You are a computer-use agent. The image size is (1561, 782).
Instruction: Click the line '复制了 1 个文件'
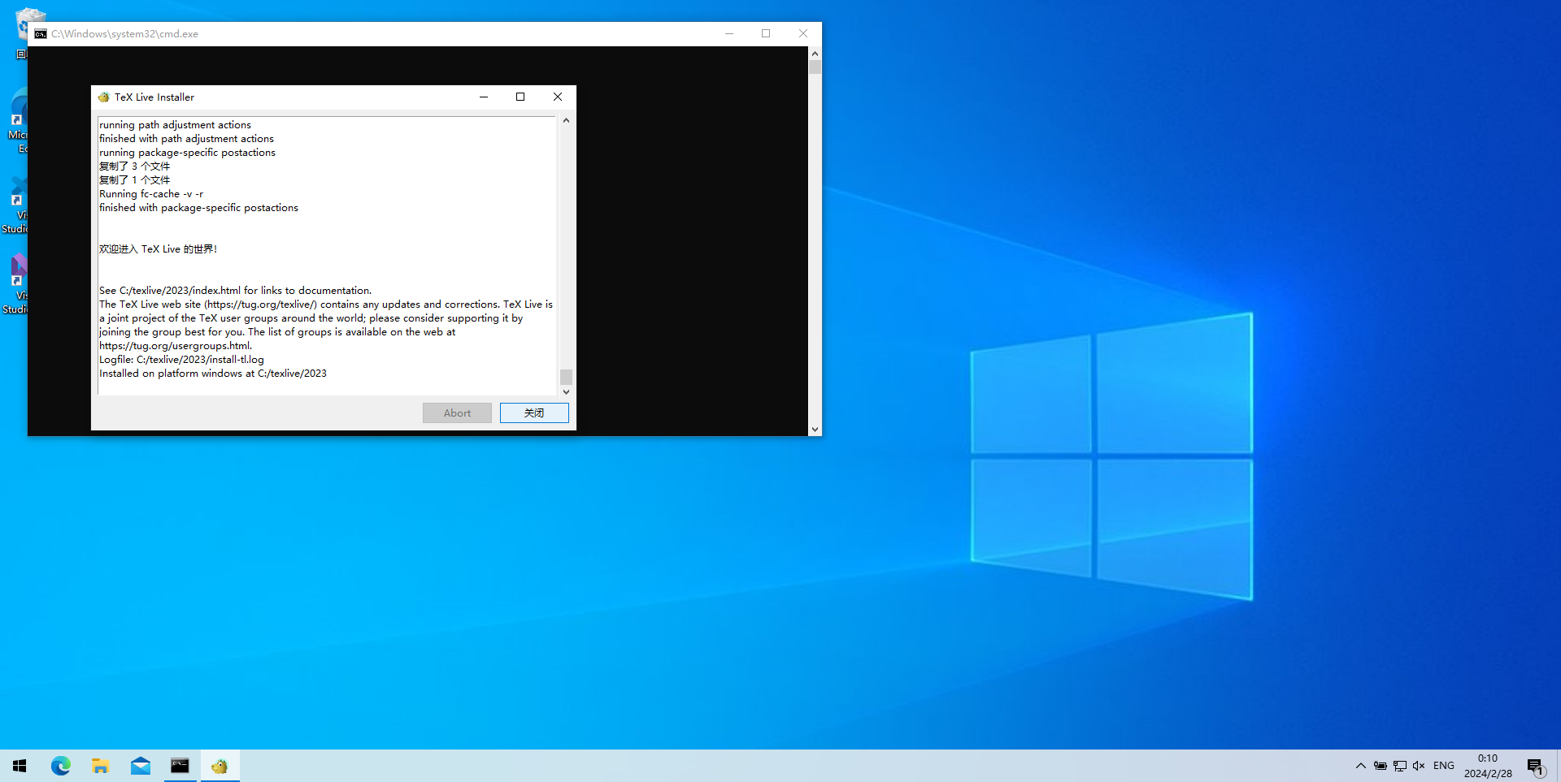pos(135,180)
